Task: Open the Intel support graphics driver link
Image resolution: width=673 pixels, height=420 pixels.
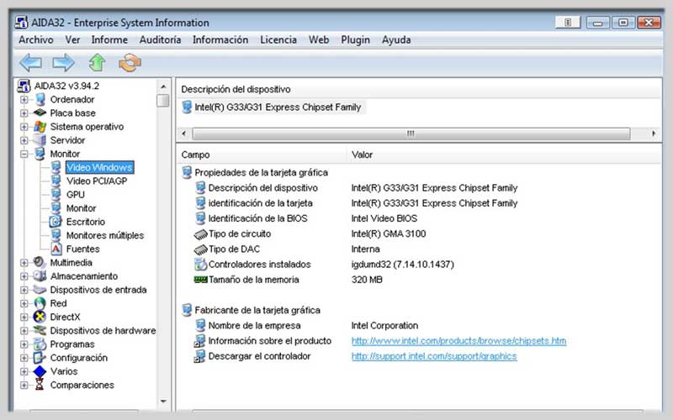Action: (434, 356)
